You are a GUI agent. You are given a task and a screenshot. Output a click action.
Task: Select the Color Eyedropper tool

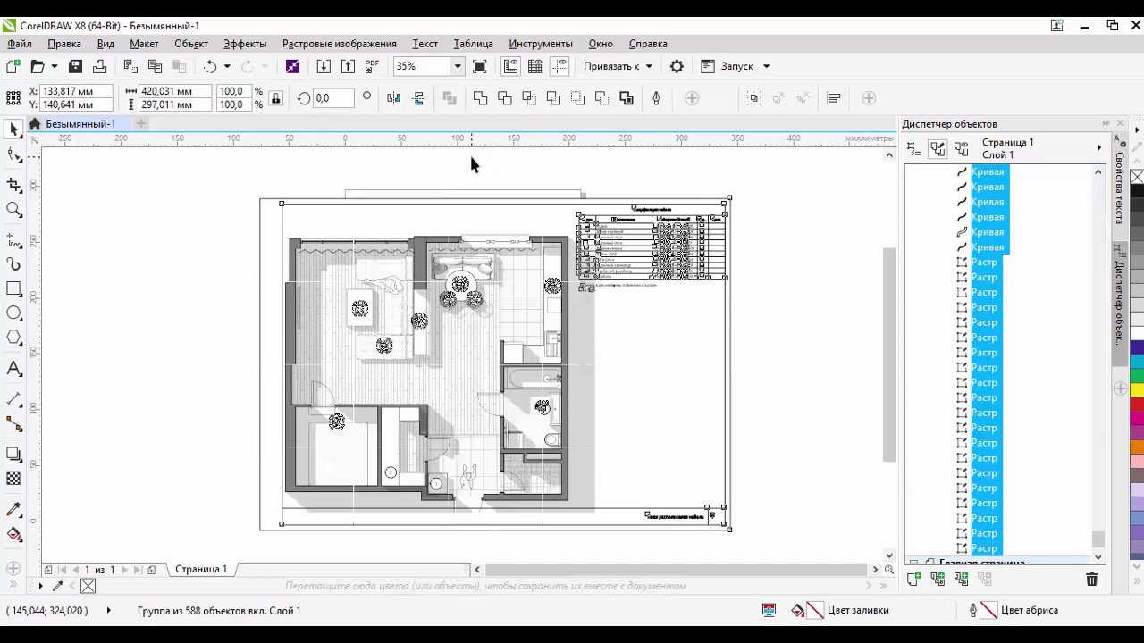point(13,510)
